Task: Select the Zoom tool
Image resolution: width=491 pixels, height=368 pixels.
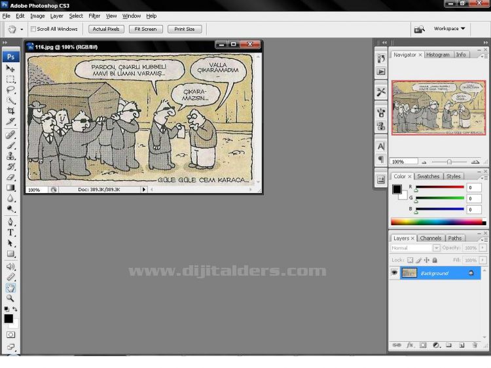Action: pyautogui.click(x=10, y=298)
